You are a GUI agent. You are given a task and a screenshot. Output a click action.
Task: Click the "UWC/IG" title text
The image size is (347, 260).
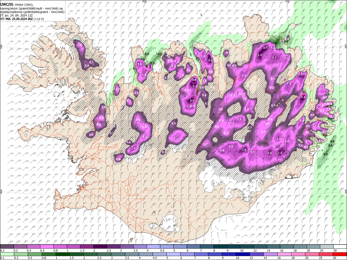point(7,4)
